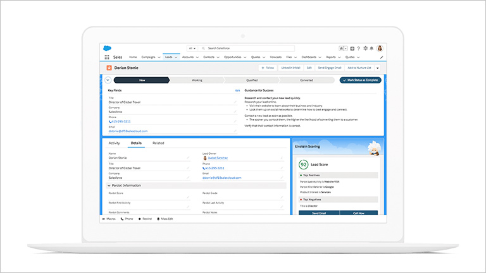Open the Files tab
486x273 pixels.
pos(289,58)
